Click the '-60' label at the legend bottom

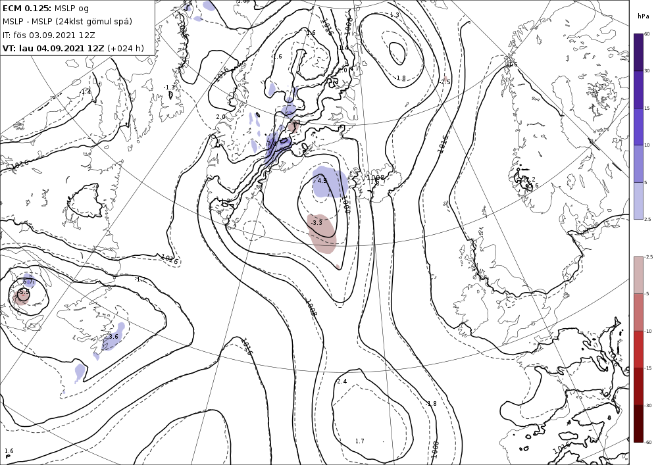pyautogui.click(x=648, y=443)
